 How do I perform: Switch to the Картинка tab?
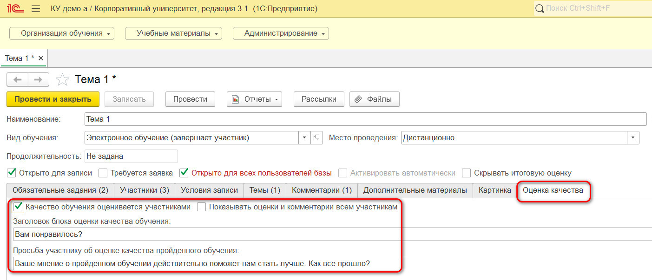coord(495,190)
